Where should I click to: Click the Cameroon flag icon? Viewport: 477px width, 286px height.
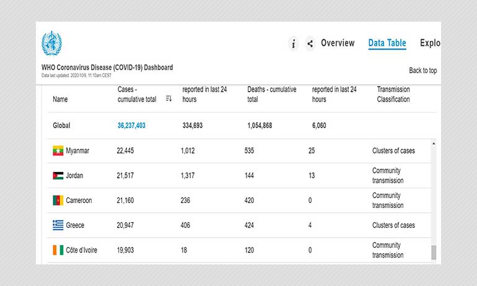click(58, 201)
